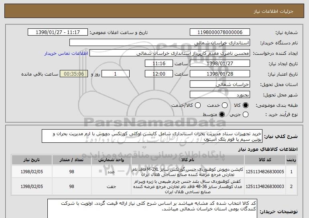309x218 pixels.
Task: Click the استان محل تحویل field
Action: [220, 84]
